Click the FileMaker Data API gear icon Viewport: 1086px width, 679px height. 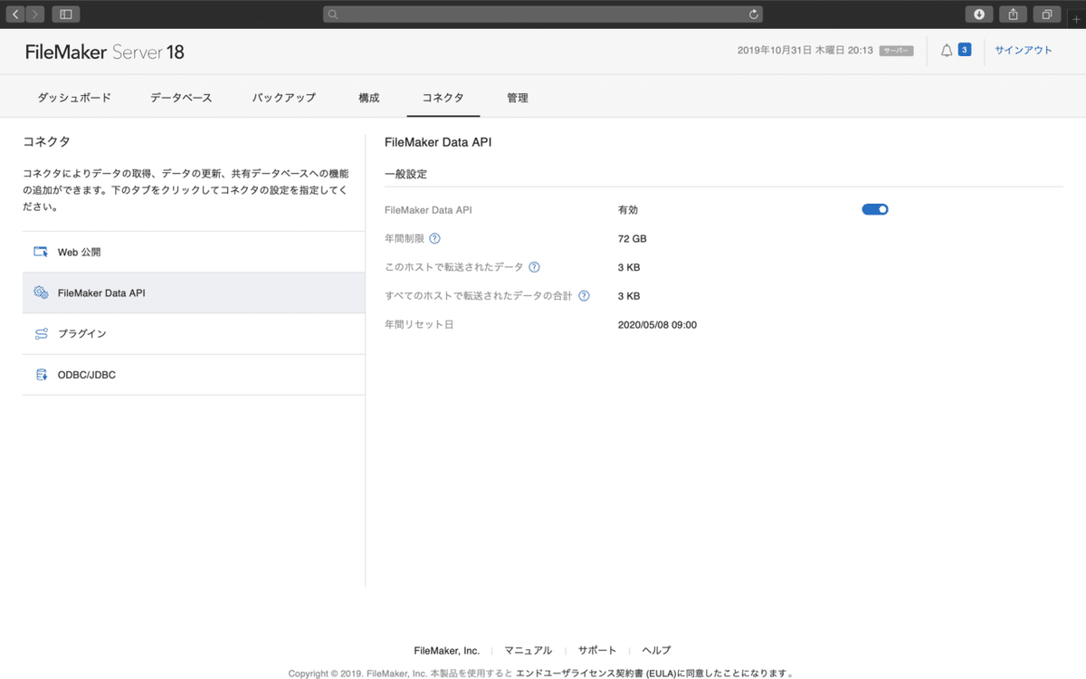click(41, 292)
